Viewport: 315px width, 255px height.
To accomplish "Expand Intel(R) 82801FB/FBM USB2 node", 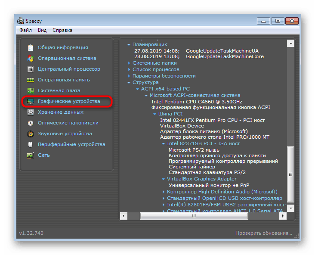I will click(x=164, y=205).
